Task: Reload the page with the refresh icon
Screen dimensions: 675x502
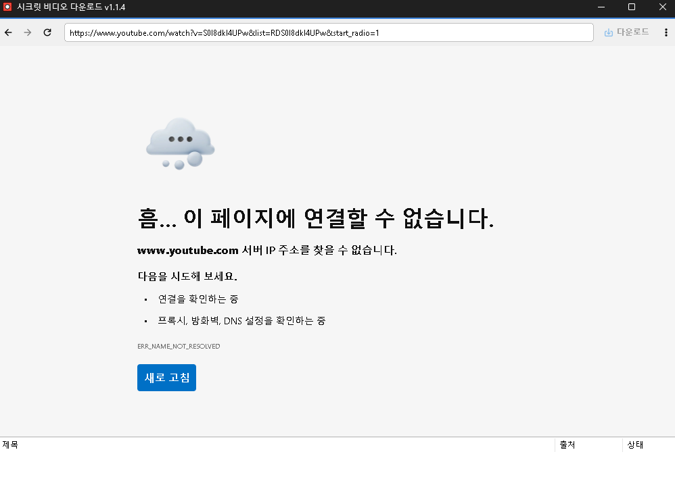Action: (x=47, y=32)
